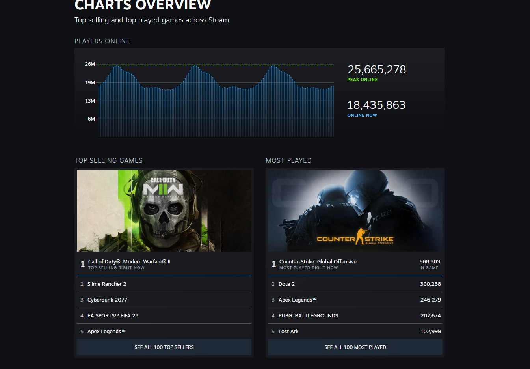Screen dimensions: 530x369
Task: Open Lost Ark from most played
Action: click(x=288, y=332)
